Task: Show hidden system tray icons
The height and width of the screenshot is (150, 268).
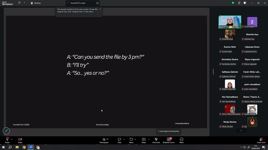Action: 241,147
